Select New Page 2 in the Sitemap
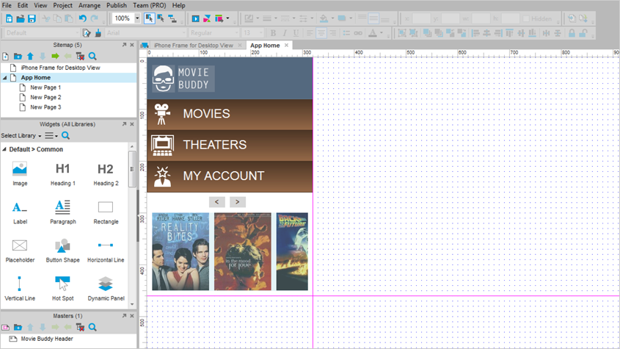 (45, 97)
